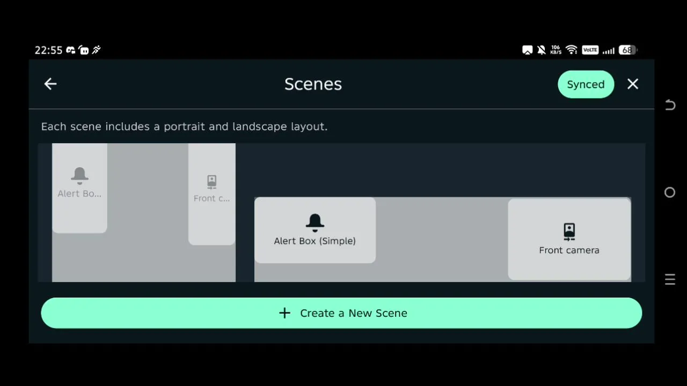687x386 pixels.
Task: Tap the back arrow in Scenes header
Action: [x=50, y=84]
